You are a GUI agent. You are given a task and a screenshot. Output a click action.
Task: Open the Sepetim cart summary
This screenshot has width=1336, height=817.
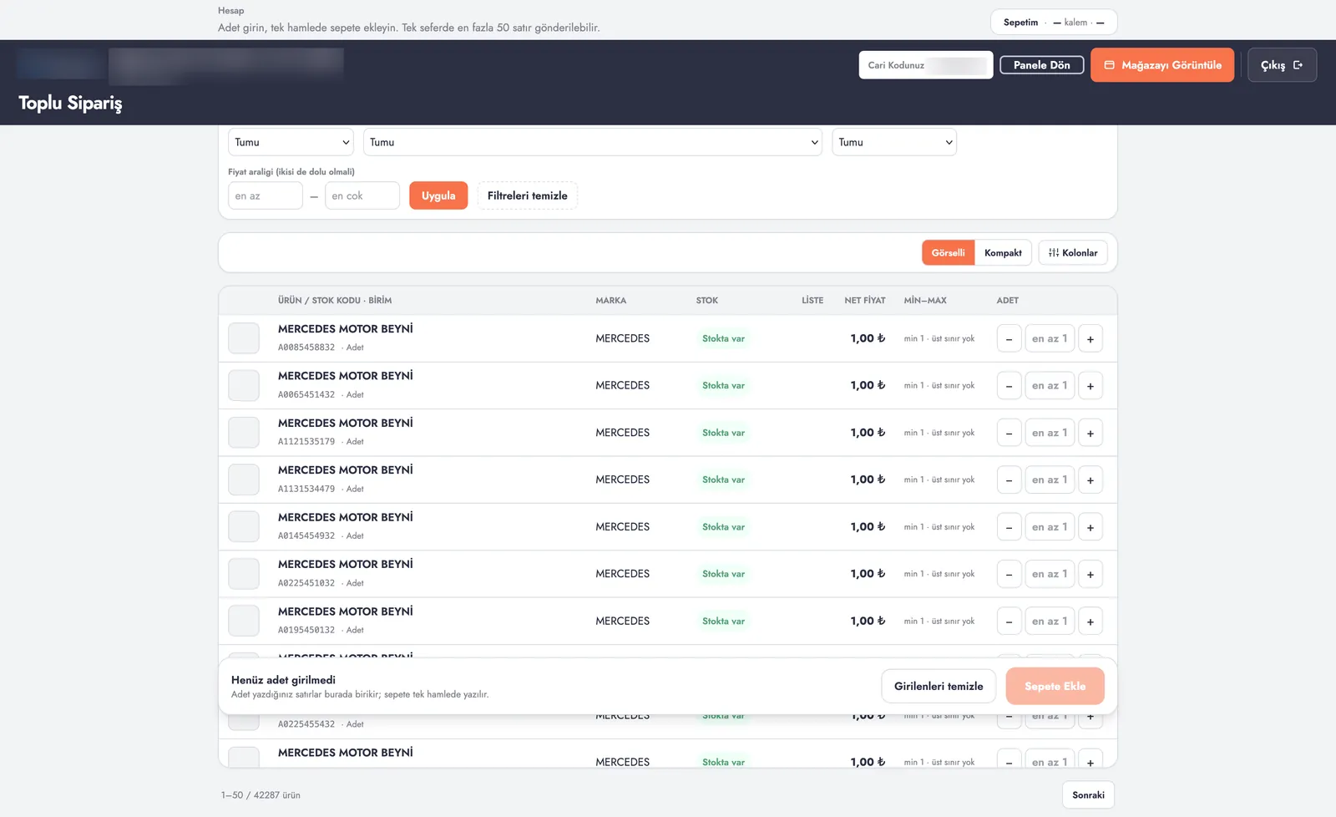[1054, 23]
